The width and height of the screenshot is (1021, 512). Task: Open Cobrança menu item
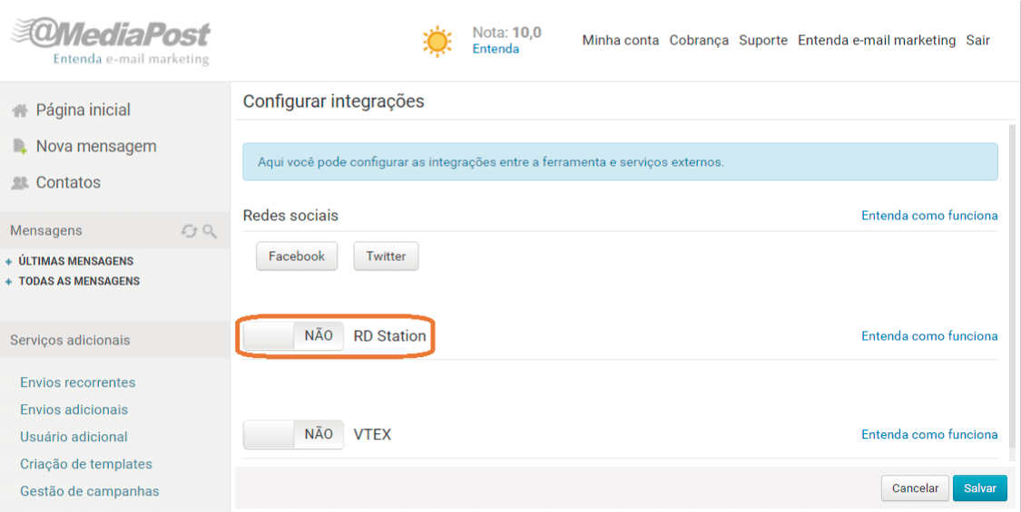click(x=699, y=41)
